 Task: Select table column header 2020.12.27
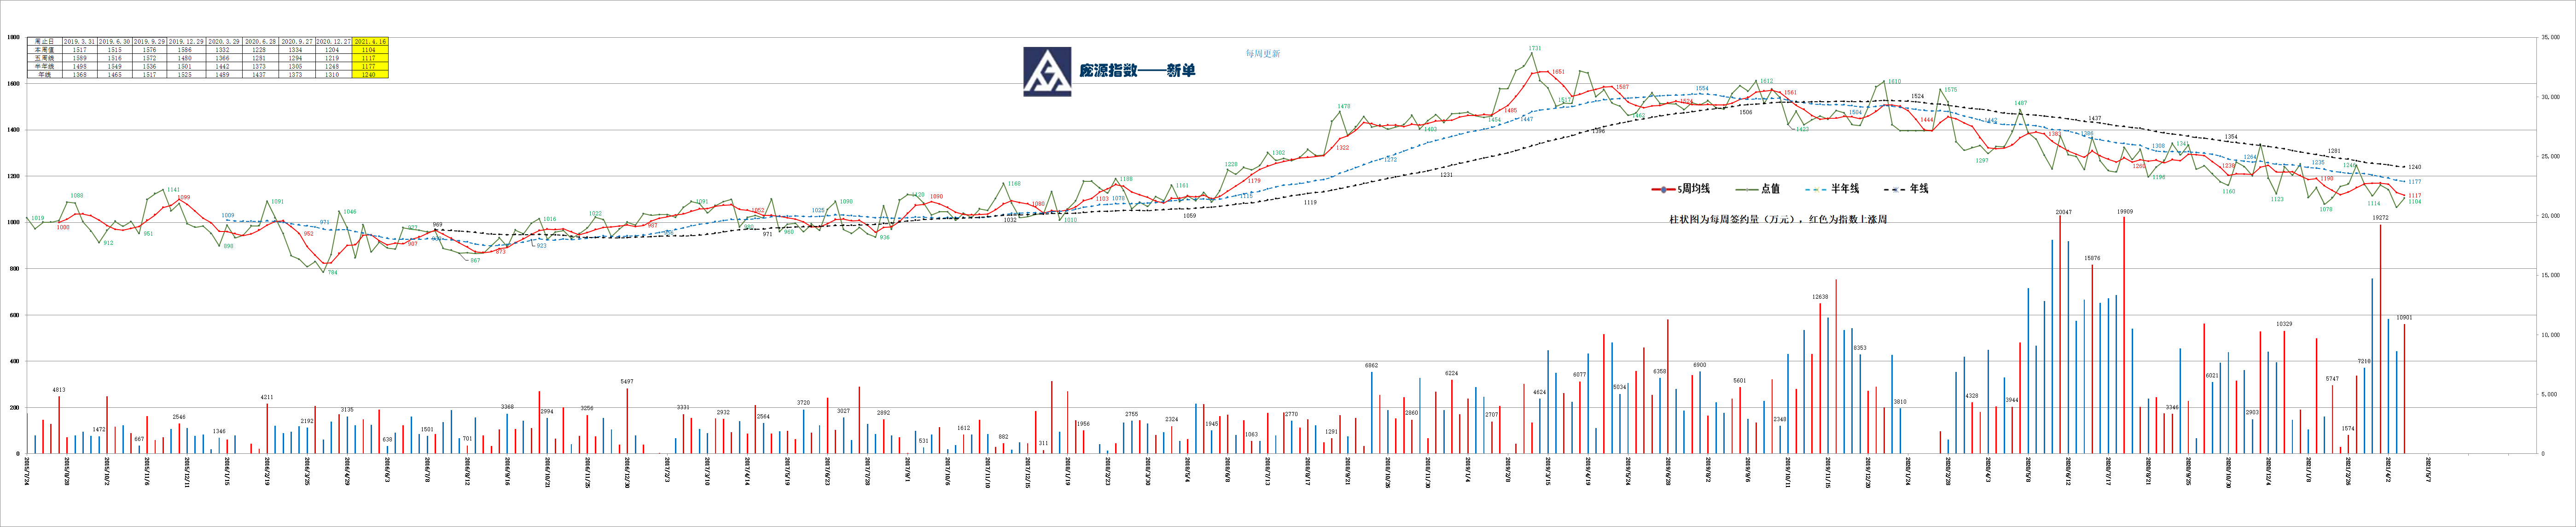(334, 41)
